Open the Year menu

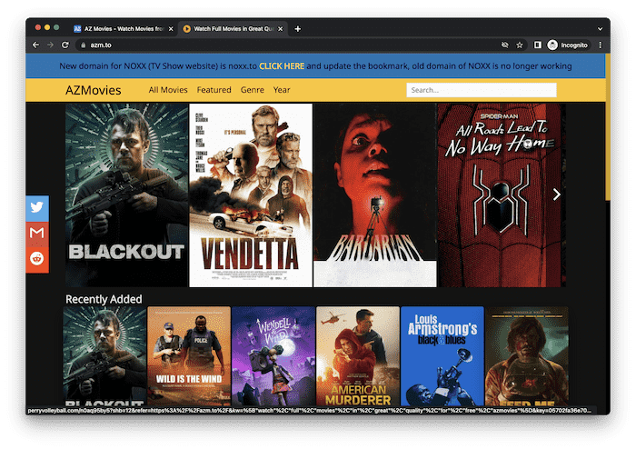[x=282, y=90]
